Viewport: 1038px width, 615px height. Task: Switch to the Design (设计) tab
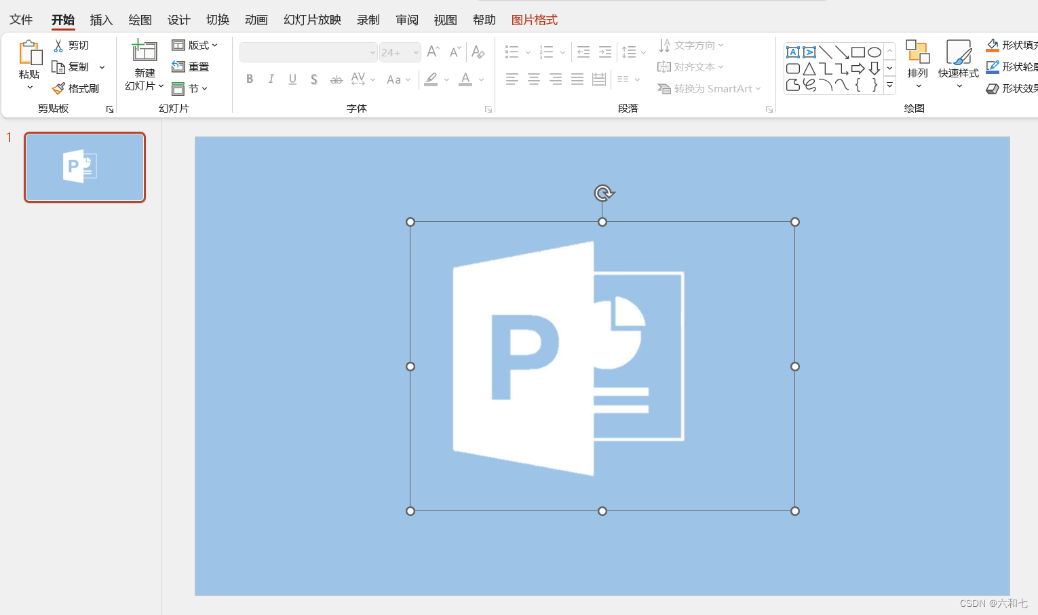[x=179, y=20]
